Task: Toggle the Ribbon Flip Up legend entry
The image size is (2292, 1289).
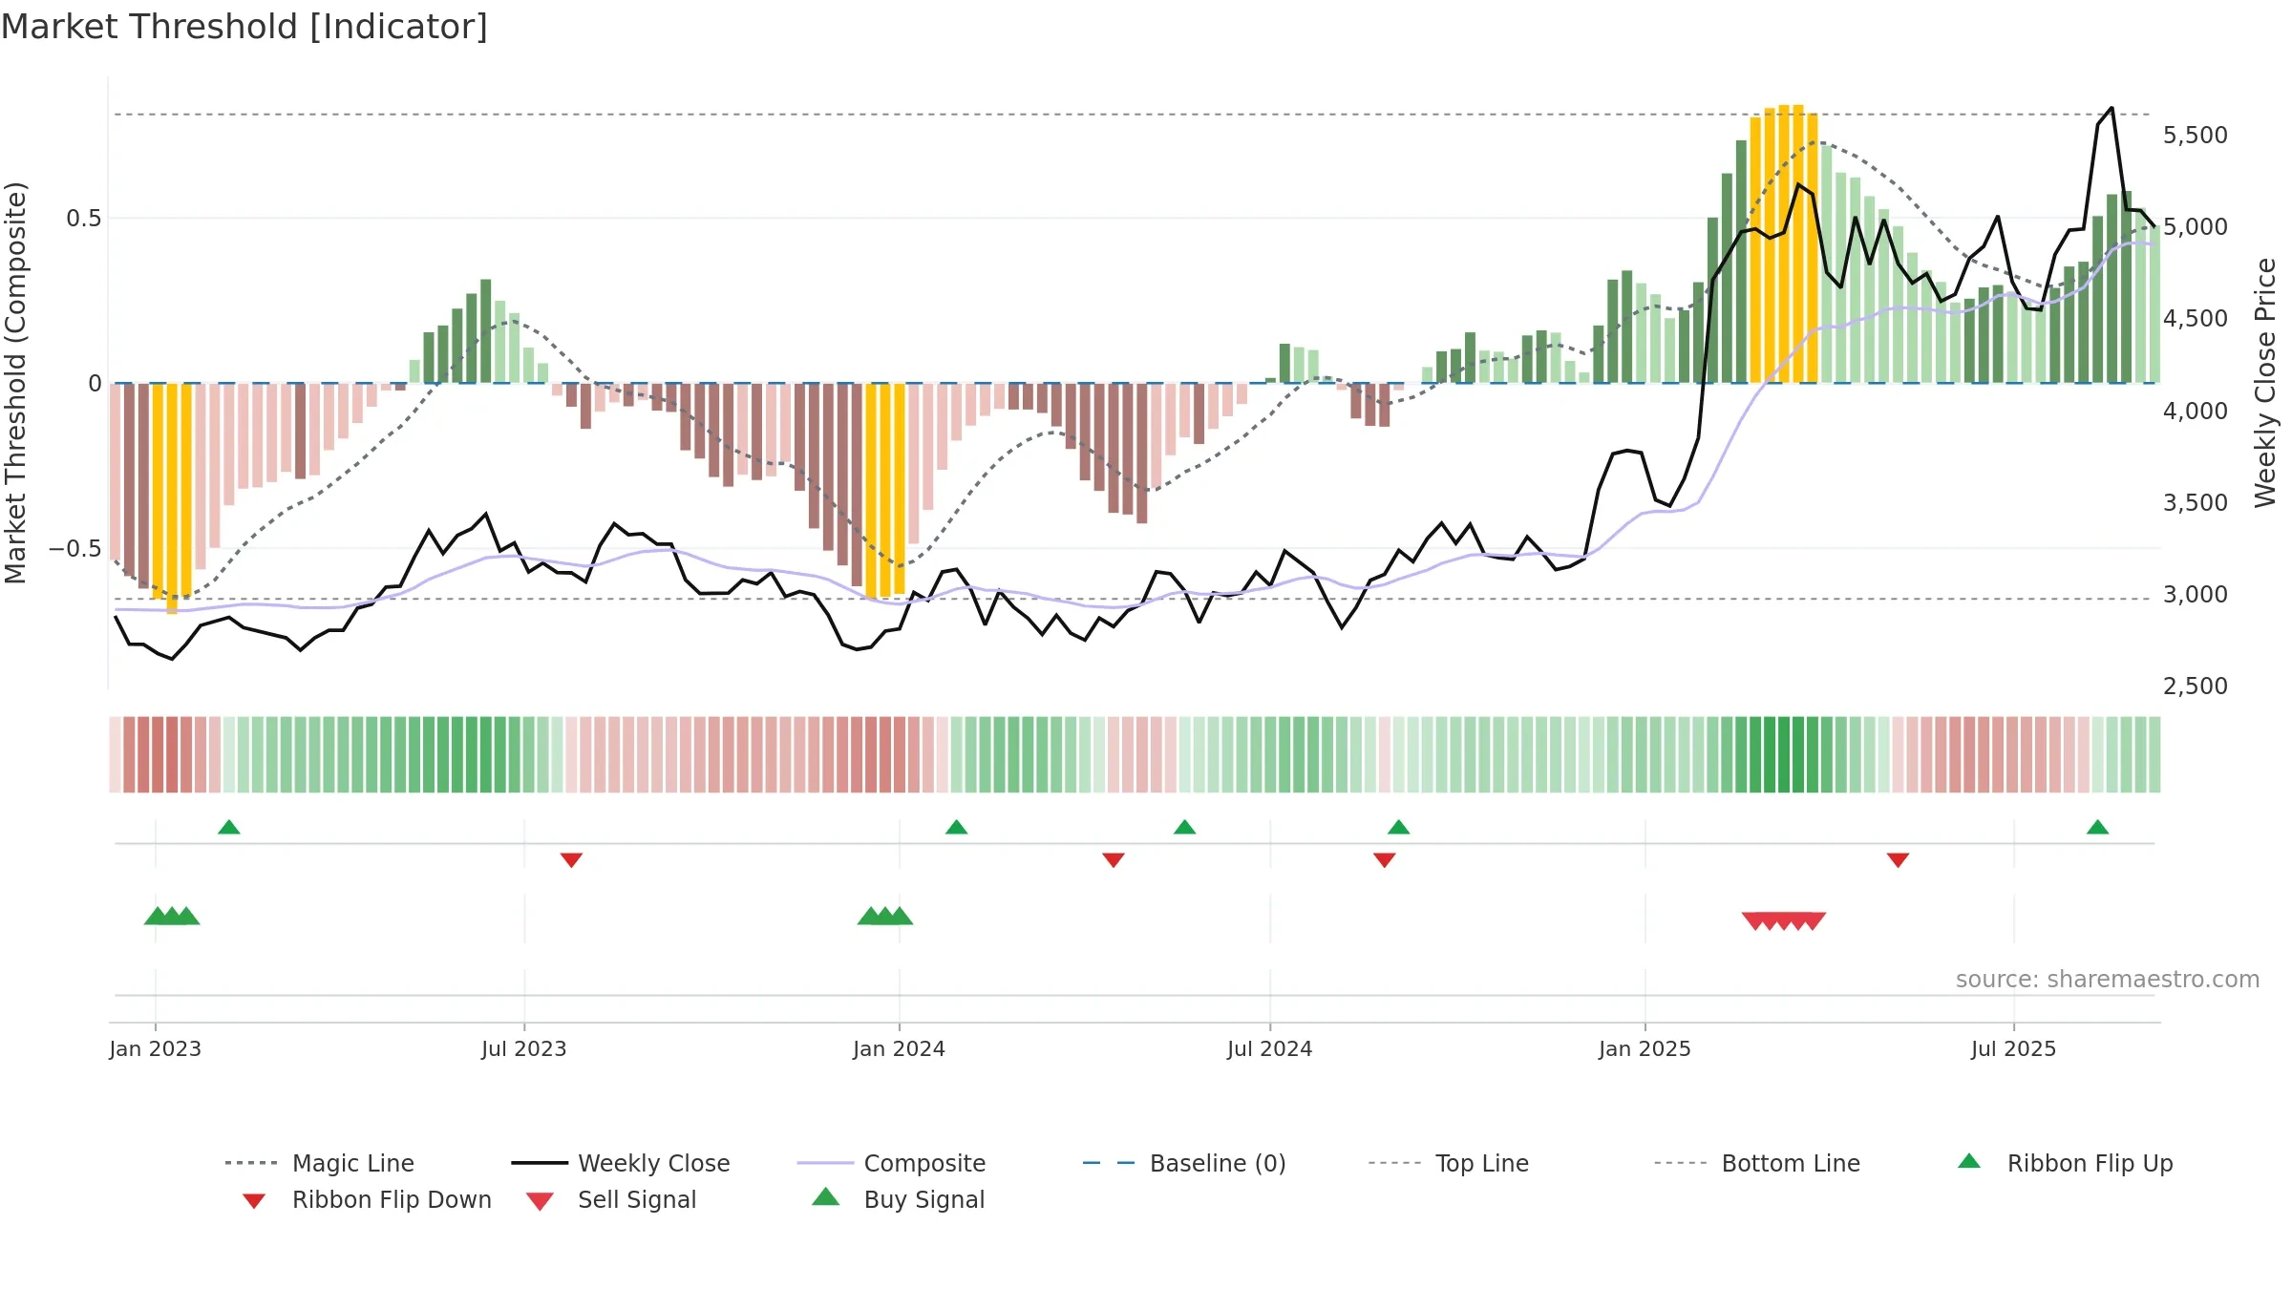Action: 2066,1163
